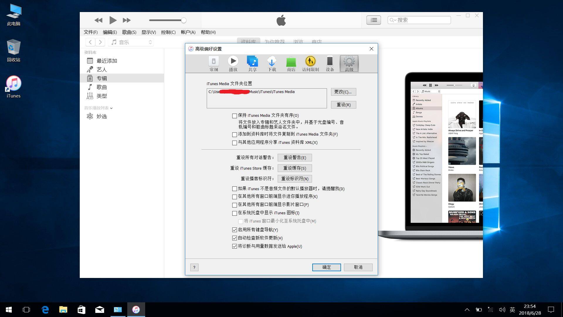Viewport: 563px width, 317px height.
Task: Click the iTunes play button
Action: pyautogui.click(x=113, y=20)
